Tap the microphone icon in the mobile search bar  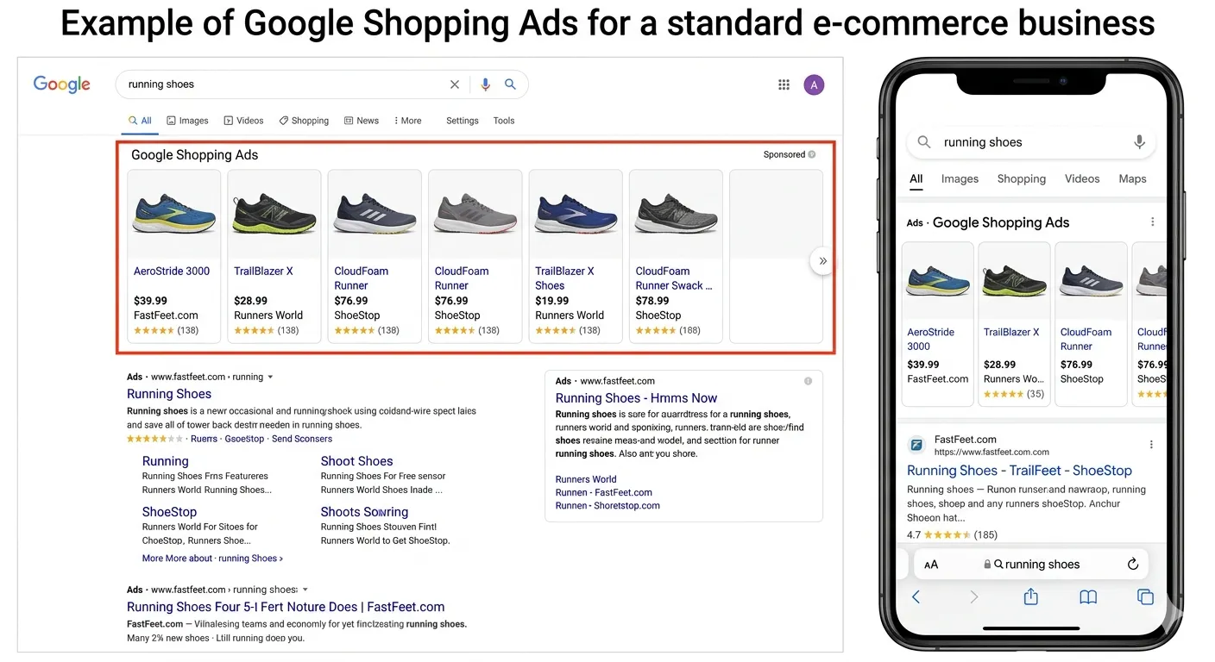[x=1139, y=141]
